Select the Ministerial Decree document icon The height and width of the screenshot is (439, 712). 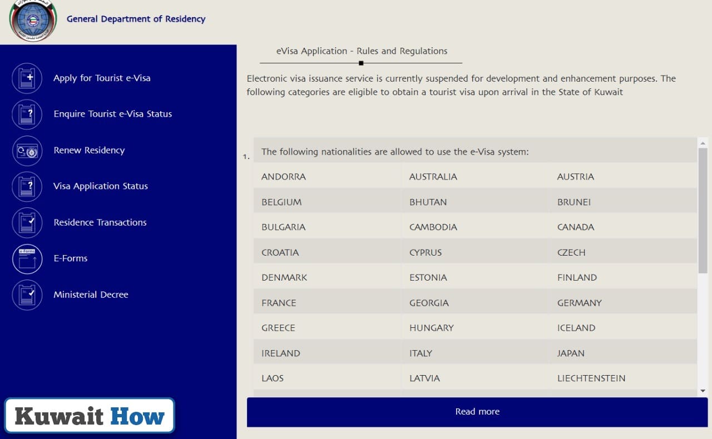(x=27, y=295)
